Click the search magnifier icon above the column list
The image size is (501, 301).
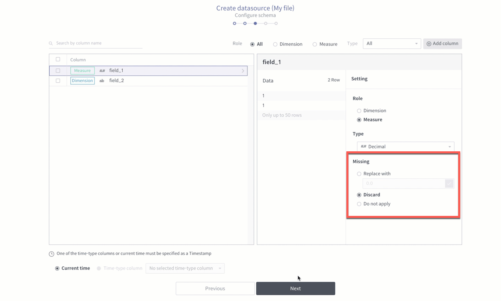point(50,43)
